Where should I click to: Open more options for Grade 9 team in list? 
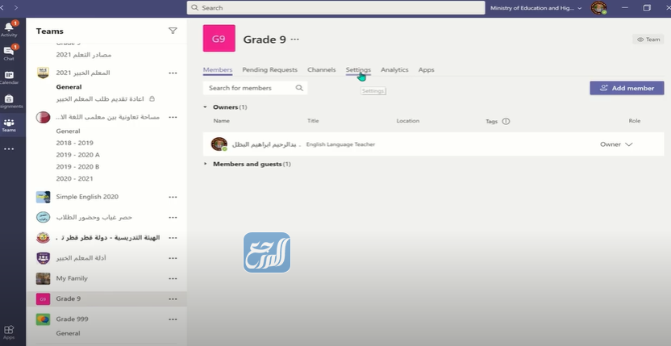[x=173, y=298]
